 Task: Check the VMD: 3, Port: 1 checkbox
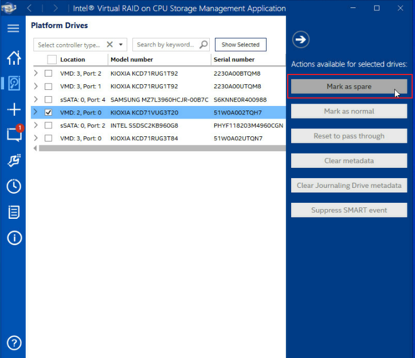tap(48, 86)
